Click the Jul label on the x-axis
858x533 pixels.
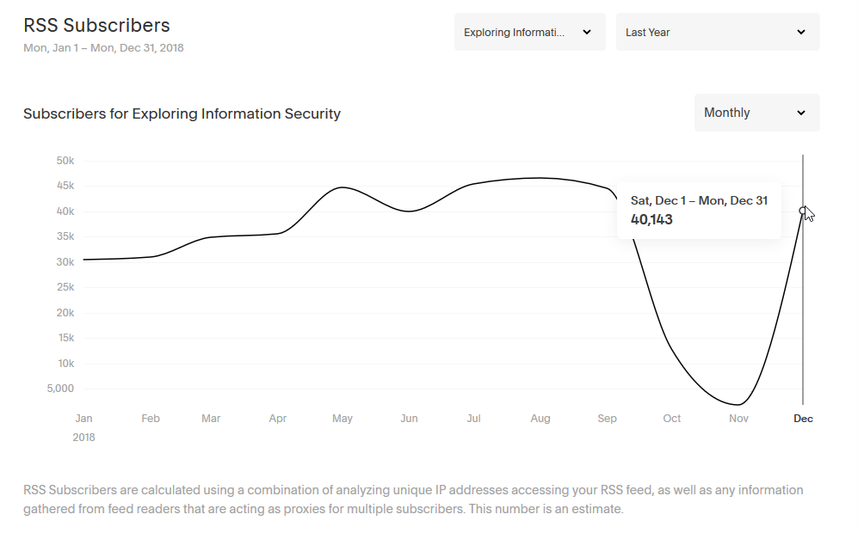pyautogui.click(x=474, y=418)
